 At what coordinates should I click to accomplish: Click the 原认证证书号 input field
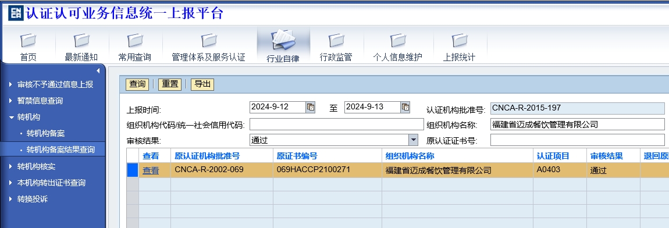coord(577,140)
